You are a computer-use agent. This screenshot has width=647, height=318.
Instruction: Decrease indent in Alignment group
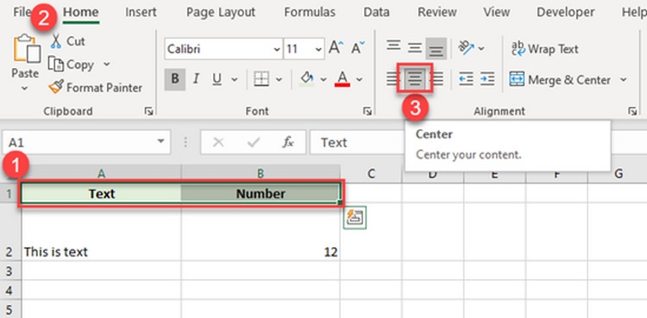click(x=466, y=78)
